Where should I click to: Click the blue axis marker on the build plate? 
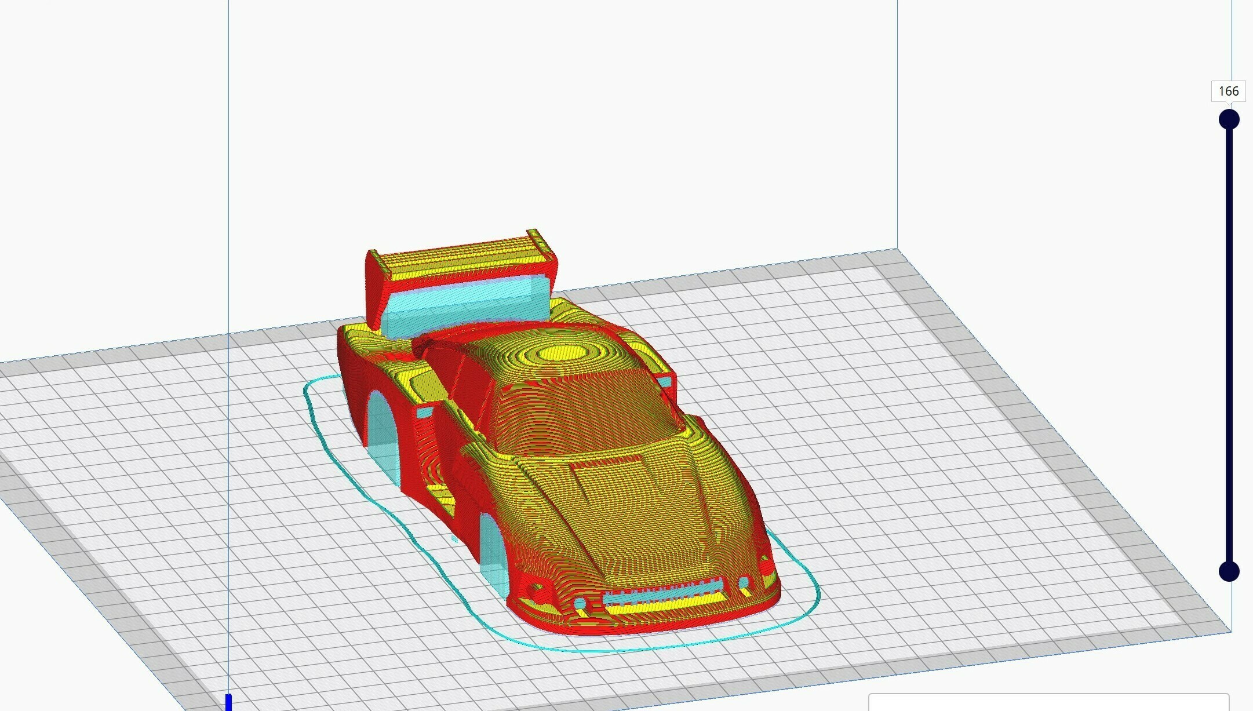click(x=228, y=702)
